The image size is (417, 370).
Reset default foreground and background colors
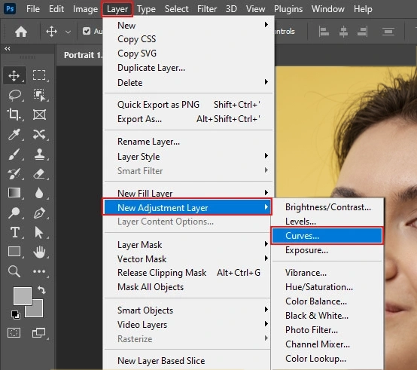coord(16,315)
